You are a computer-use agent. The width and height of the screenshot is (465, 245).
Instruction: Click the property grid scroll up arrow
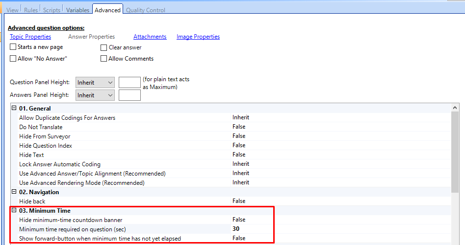click(x=455, y=108)
